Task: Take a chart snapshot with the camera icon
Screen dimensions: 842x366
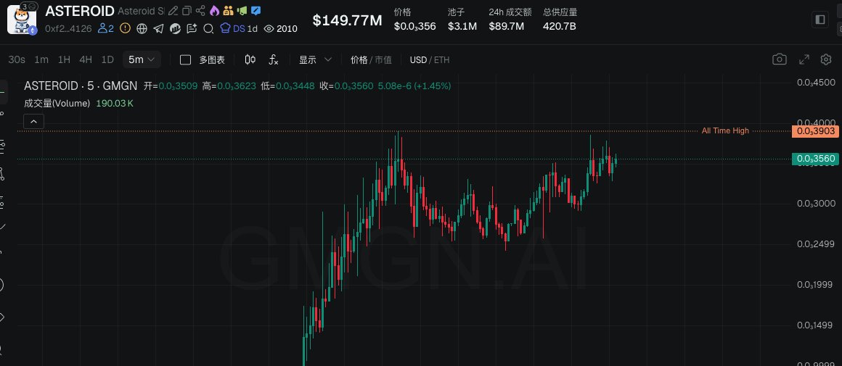Action: pyautogui.click(x=779, y=59)
